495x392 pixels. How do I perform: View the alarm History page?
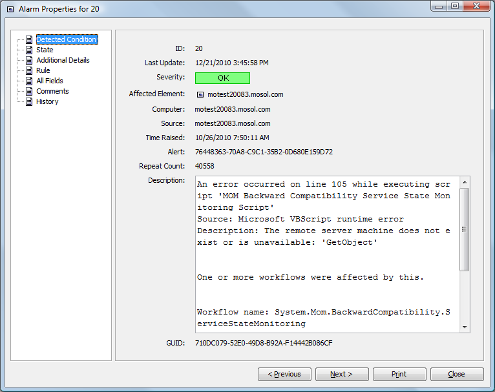(x=47, y=101)
